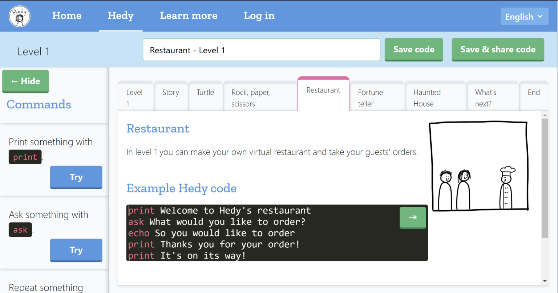Viewport: 558px width, 293px height.
Task: Click the Hedy logo icon
Action: coord(19,16)
